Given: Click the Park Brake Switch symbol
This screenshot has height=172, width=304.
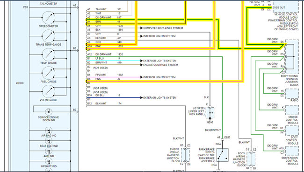Looking at the screenshot, I should 222,155.
